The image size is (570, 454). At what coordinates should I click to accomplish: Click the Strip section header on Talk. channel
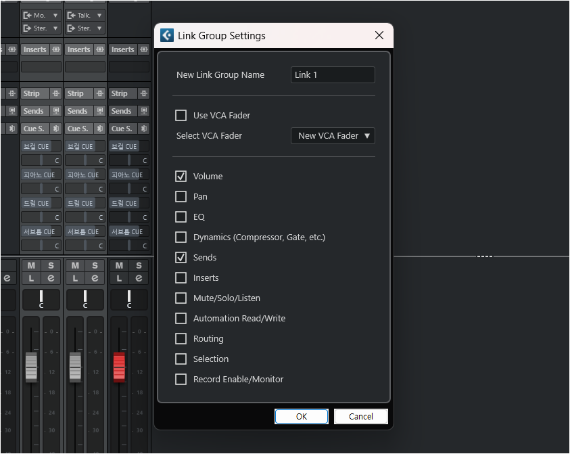pyautogui.click(x=76, y=93)
